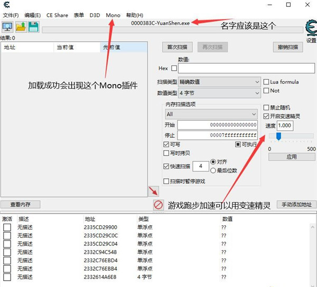The width and height of the screenshot is (317, 287).
Task: Click process name 0000383C-YuanShen.exe label
Action: click(160, 23)
